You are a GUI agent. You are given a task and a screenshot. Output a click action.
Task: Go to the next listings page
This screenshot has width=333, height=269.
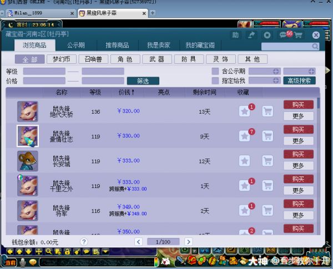coord(188,242)
